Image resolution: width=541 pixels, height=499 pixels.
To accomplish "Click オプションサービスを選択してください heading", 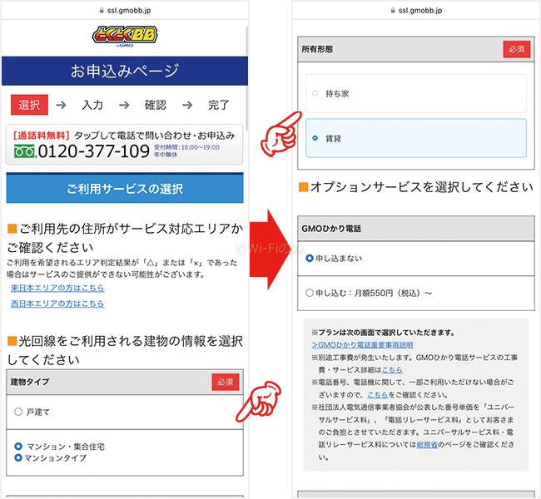I will [x=416, y=187].
